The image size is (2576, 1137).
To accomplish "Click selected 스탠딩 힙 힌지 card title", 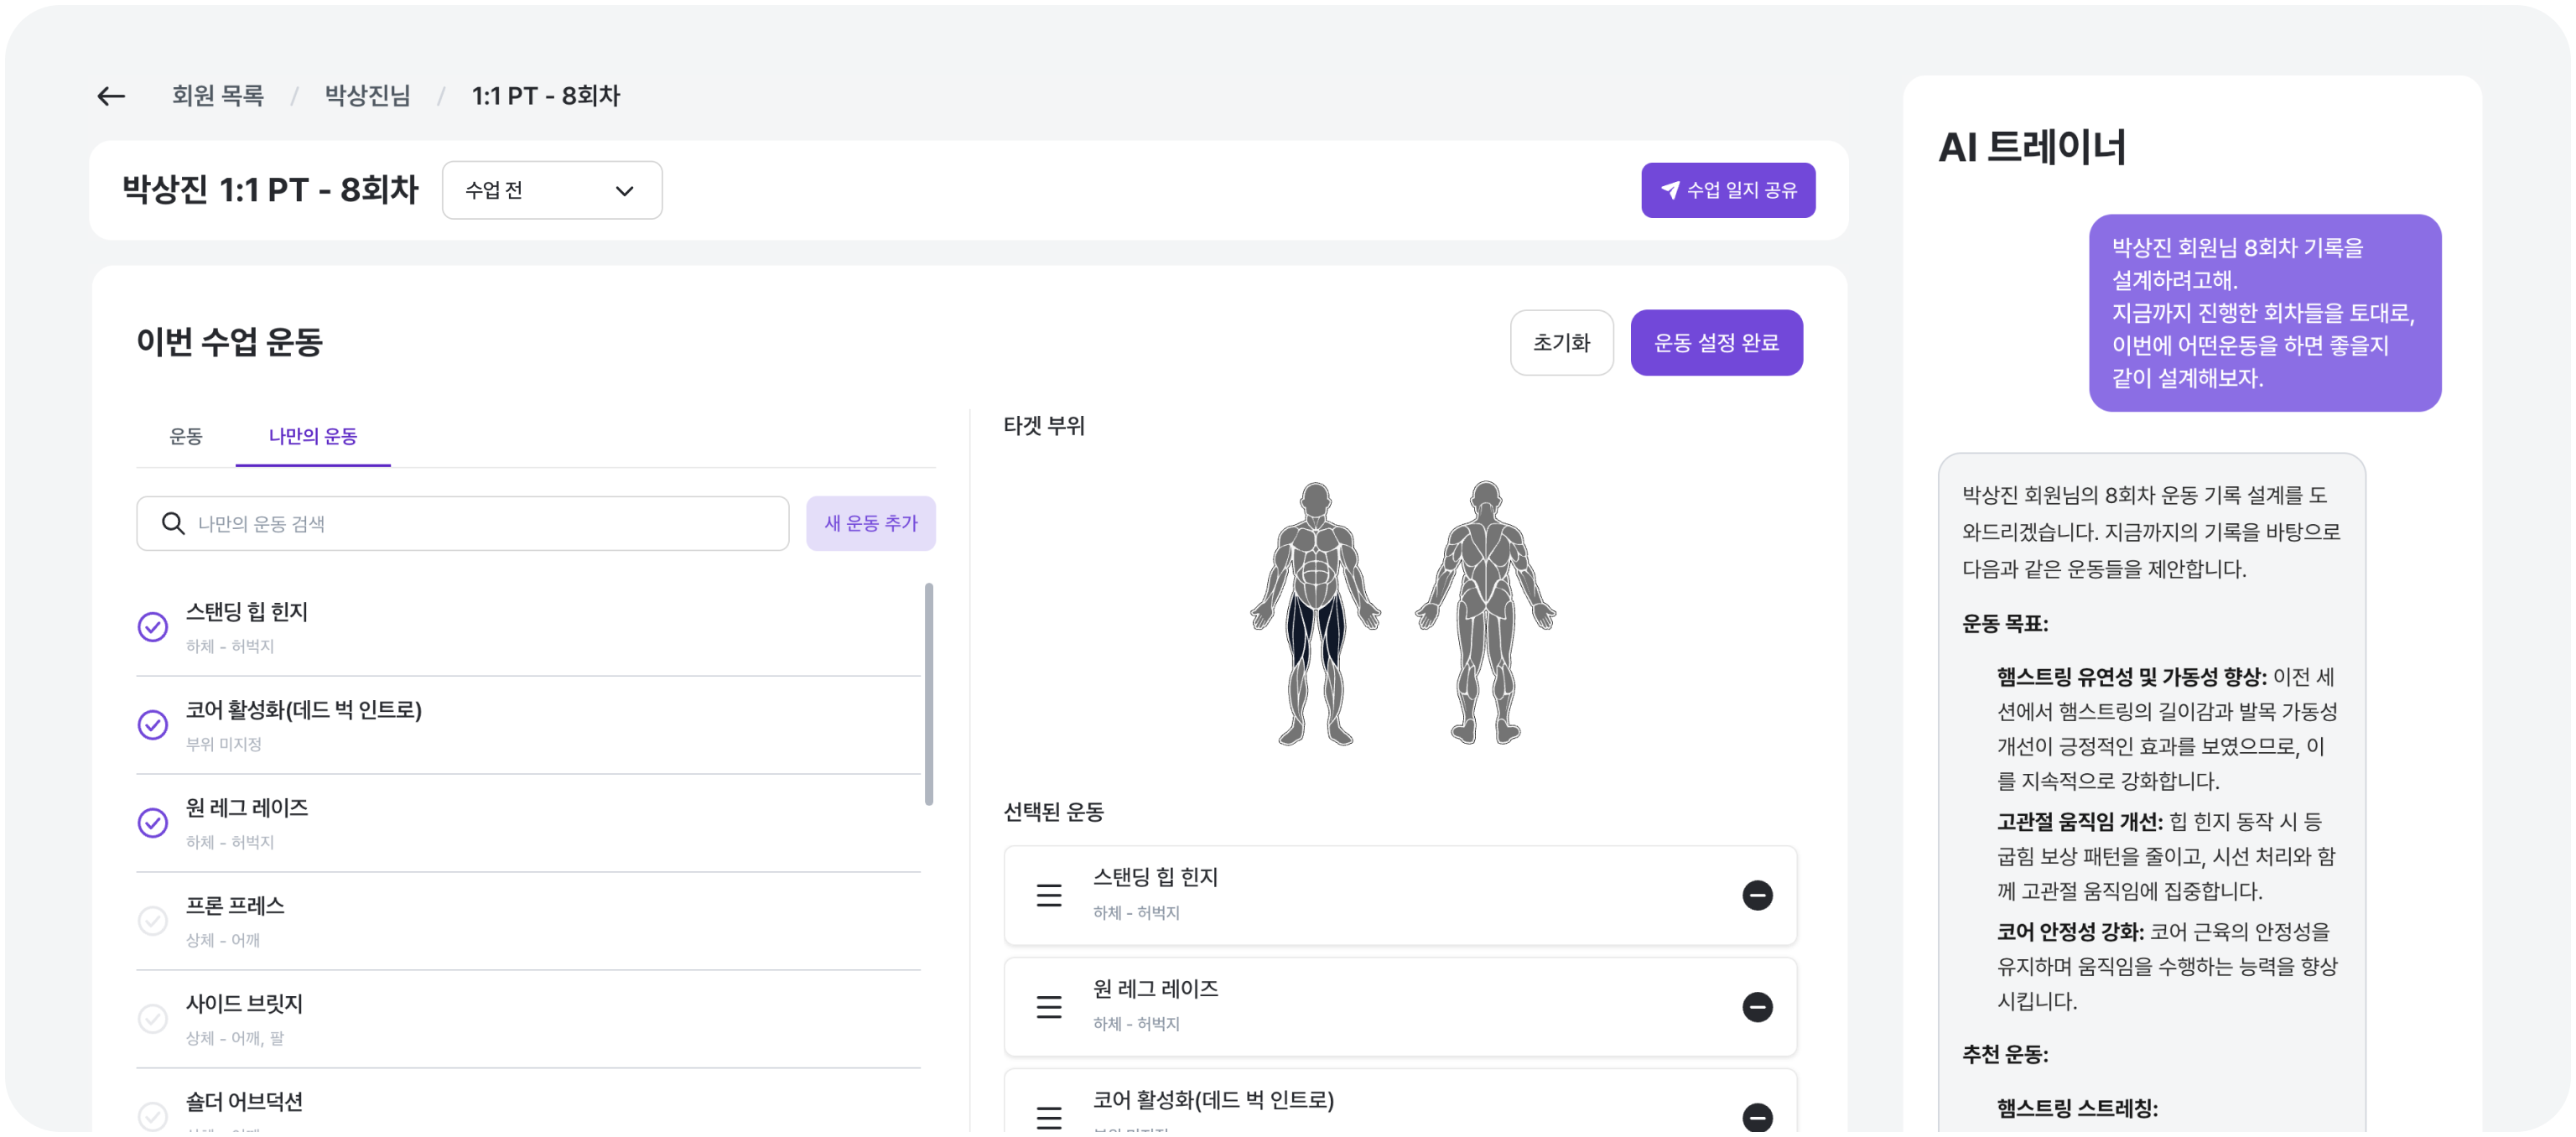I will (1155, 877).
